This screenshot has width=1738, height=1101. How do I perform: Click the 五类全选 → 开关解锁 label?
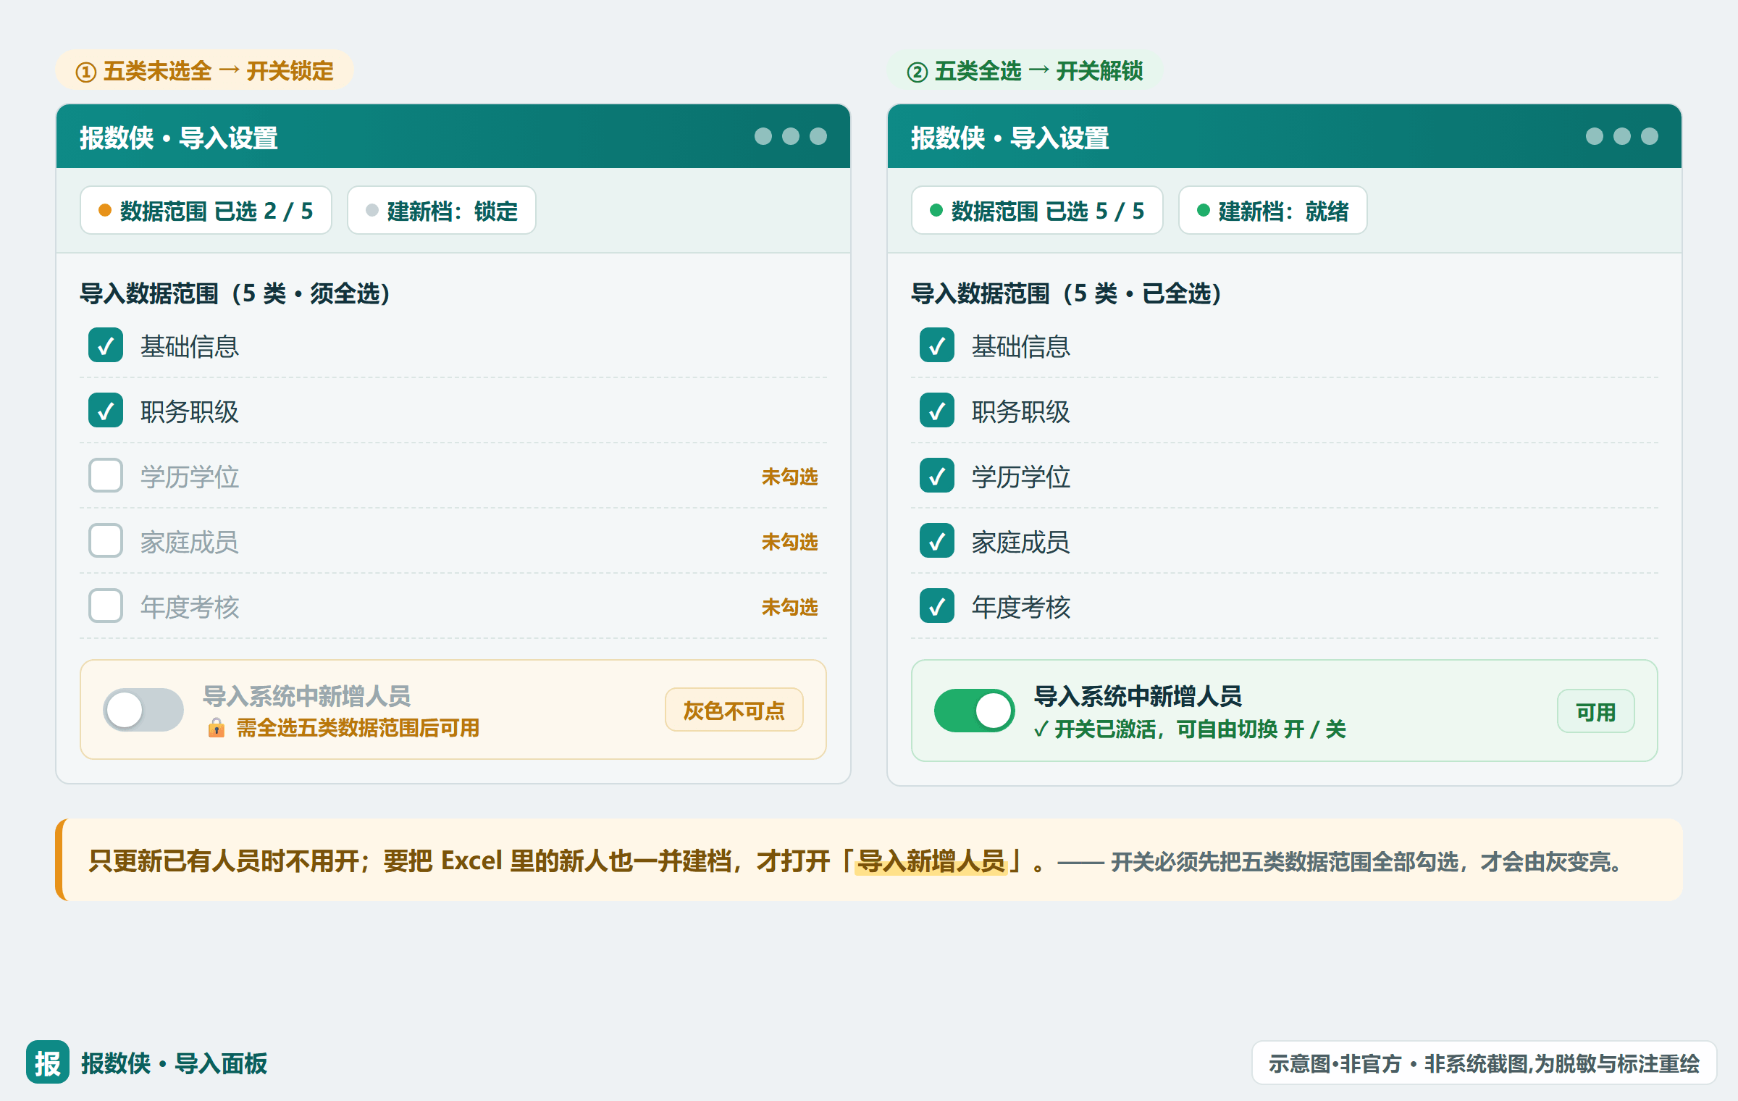[1025, 70]
